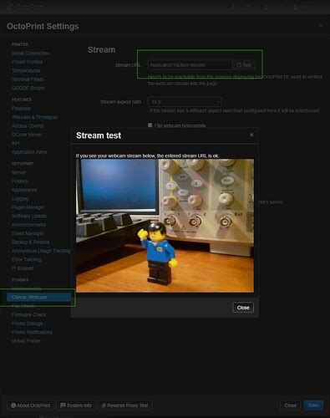Toggle Flip webcam horizontally checkbox

tap(150, 125)
